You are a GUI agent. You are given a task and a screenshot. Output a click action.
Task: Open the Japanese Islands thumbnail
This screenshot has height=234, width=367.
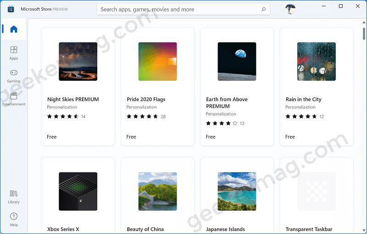tap(237, 191)
